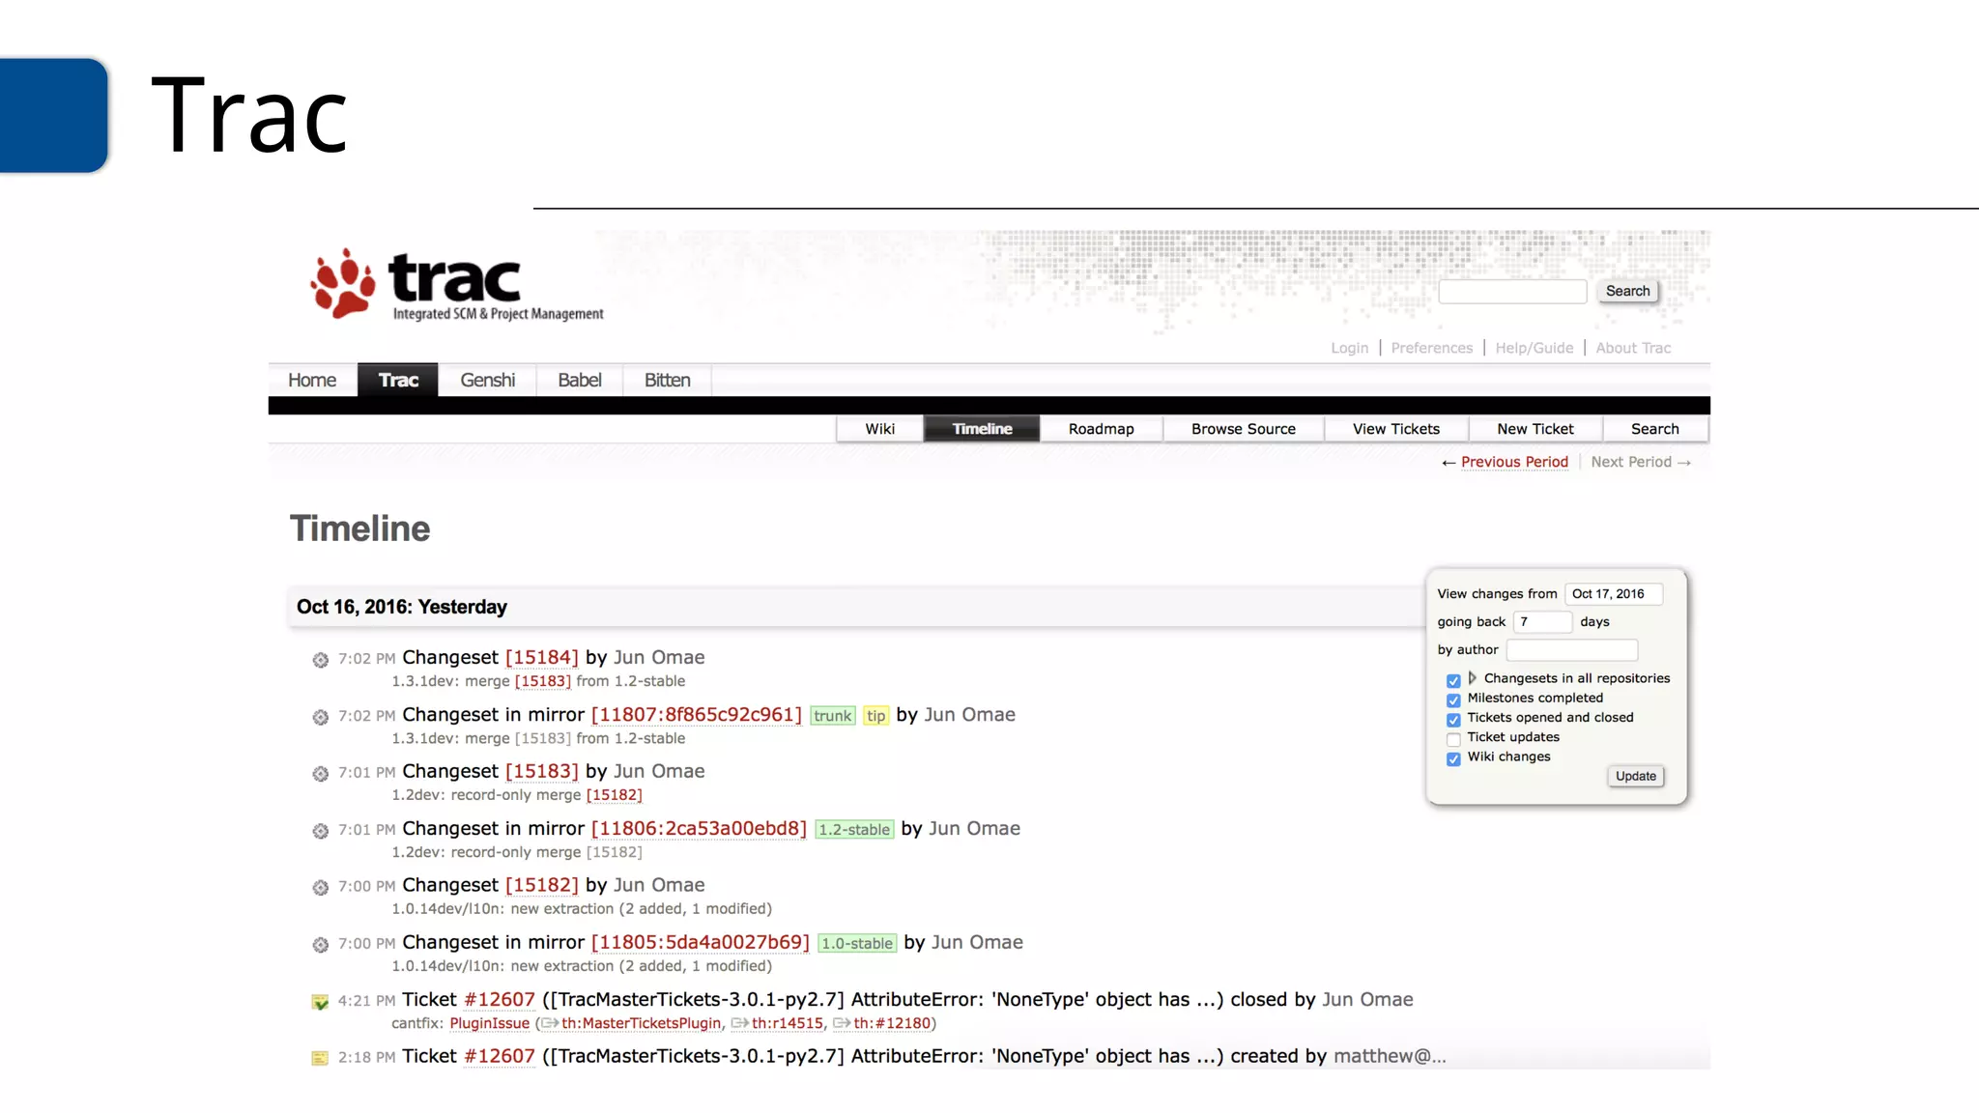The width and height of the screenshot is (1979, 1113).
Task: Open ticket #12607 created entry
Action: [500, 1056]
